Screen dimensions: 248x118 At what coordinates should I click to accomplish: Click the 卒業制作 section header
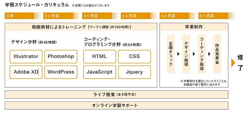point(194,27)
